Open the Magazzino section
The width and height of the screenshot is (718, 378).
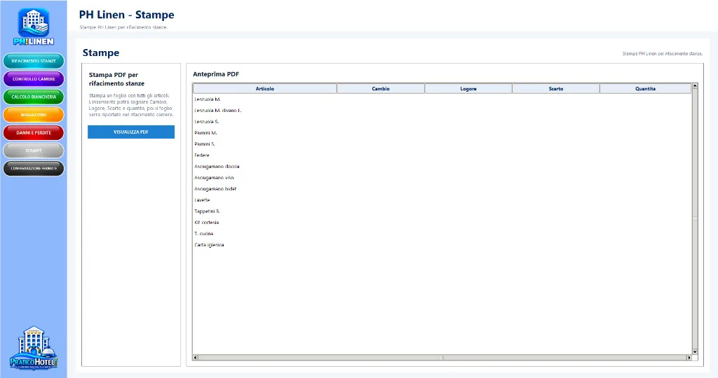click(x=34, y=114)
